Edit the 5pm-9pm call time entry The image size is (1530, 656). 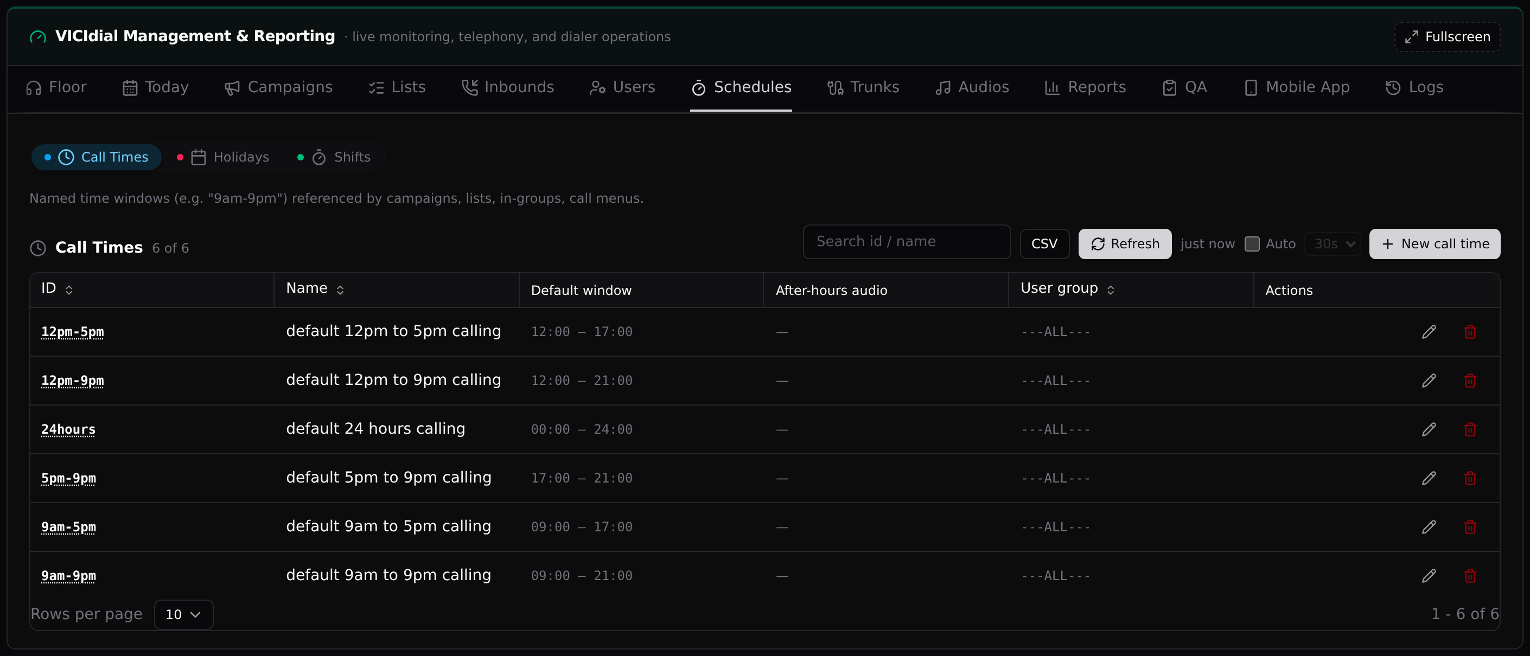(x=1429, y=478)
